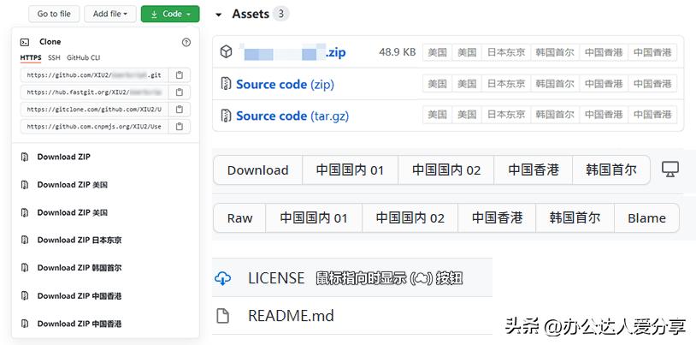
Task: Select Download ZIP 韩国首尔 entry
Action: [79, 268]
